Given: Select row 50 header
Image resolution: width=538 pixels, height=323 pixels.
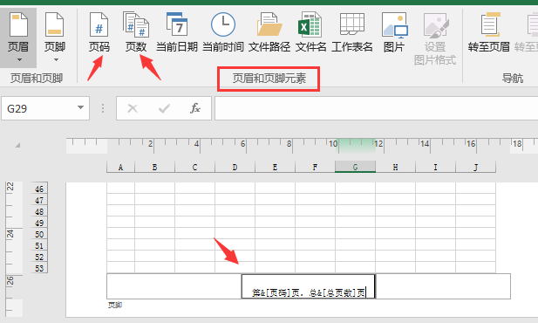Looking at the screenshot, I should click(39, 234).
